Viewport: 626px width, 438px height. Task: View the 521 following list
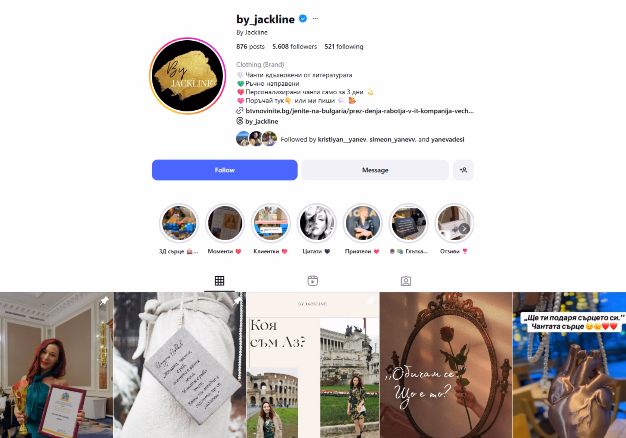[344, 47]
